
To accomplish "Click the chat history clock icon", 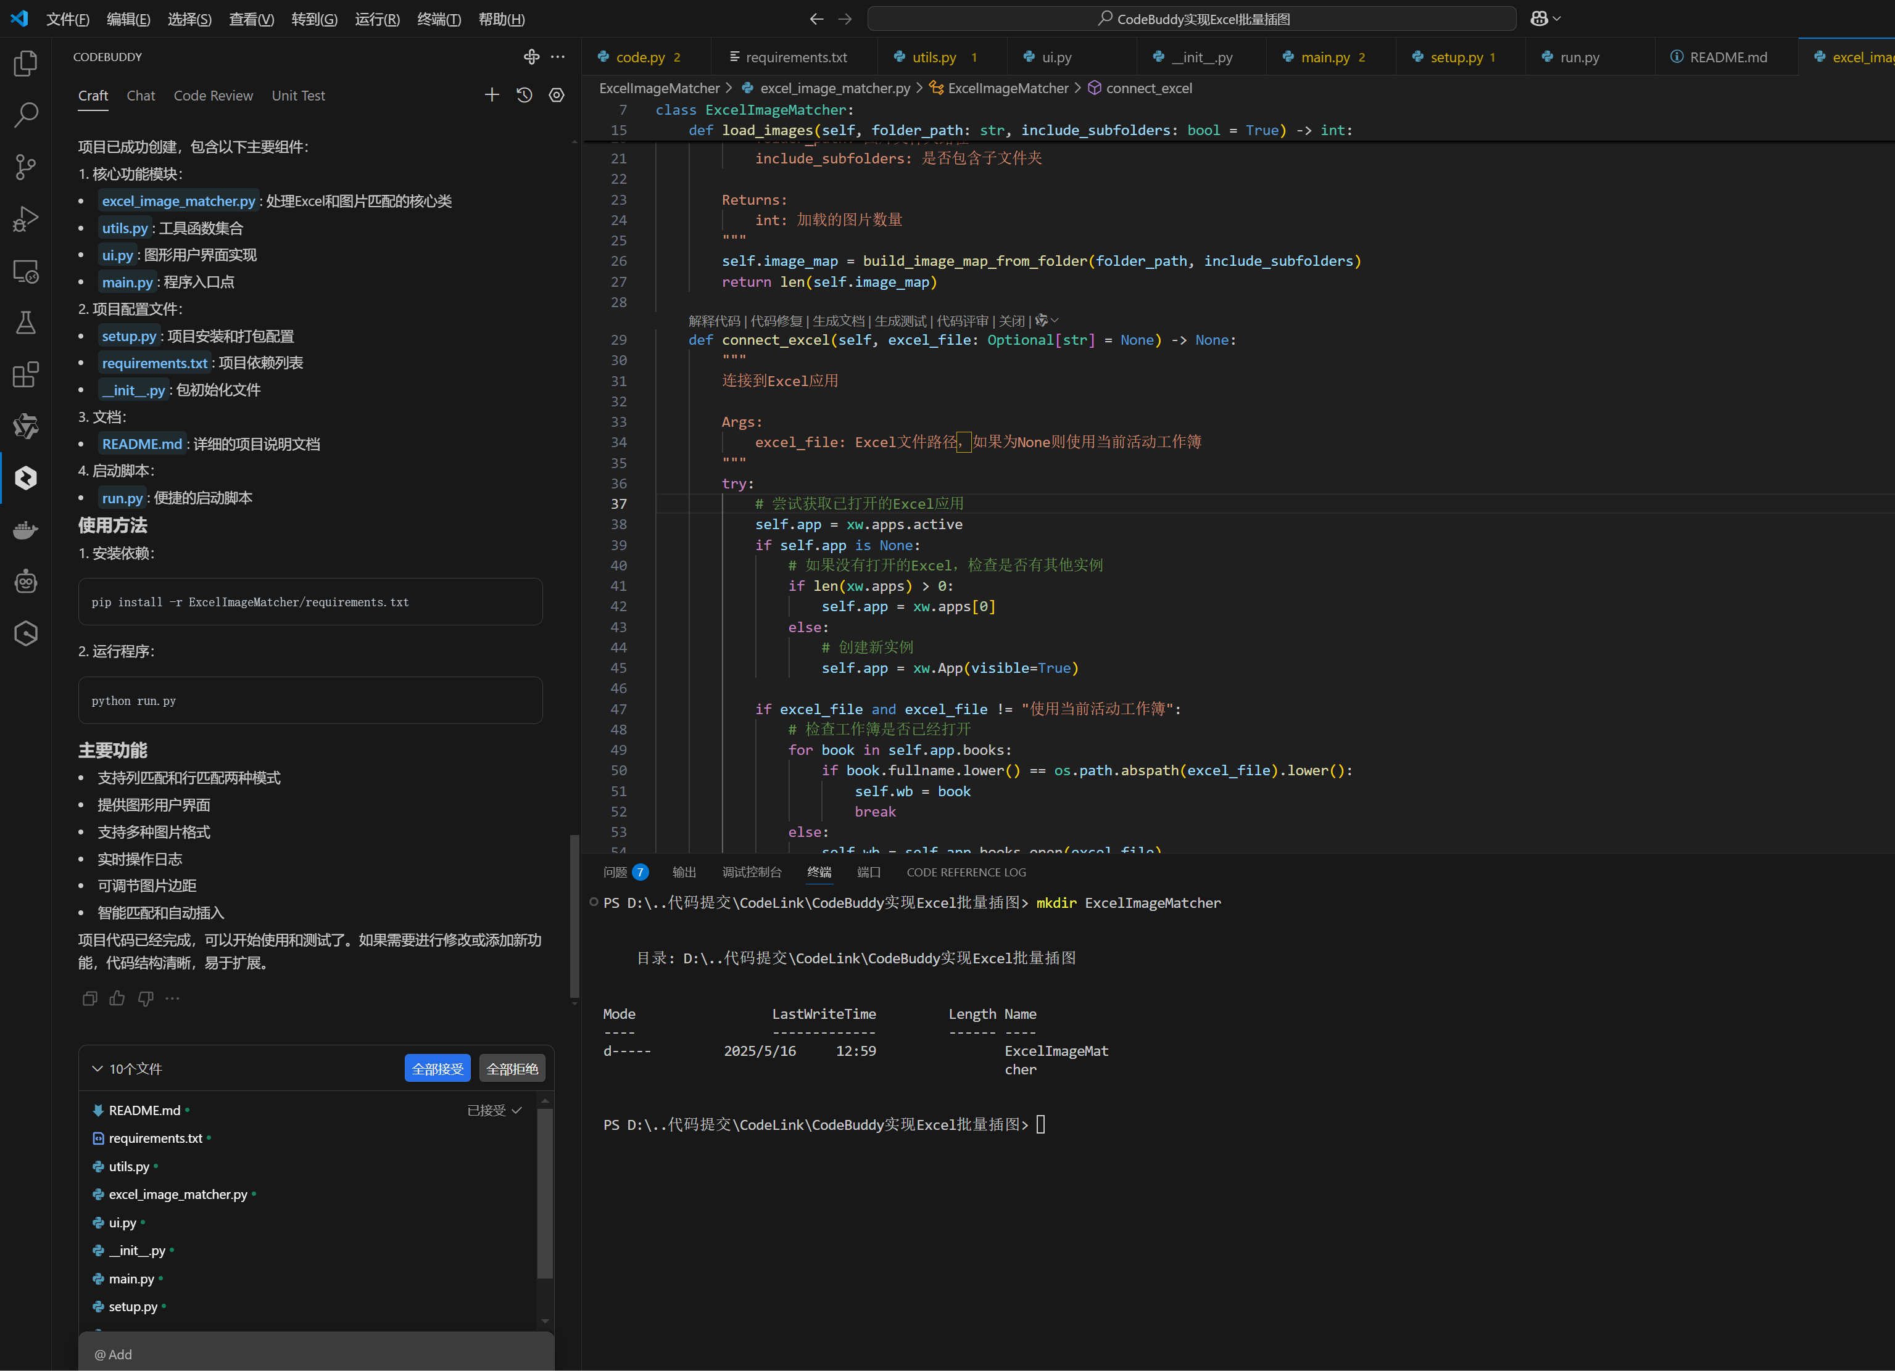I will 524,95.
